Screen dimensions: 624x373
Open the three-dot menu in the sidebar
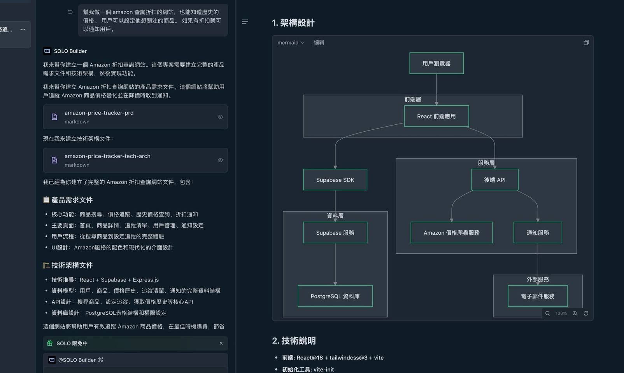23,29
